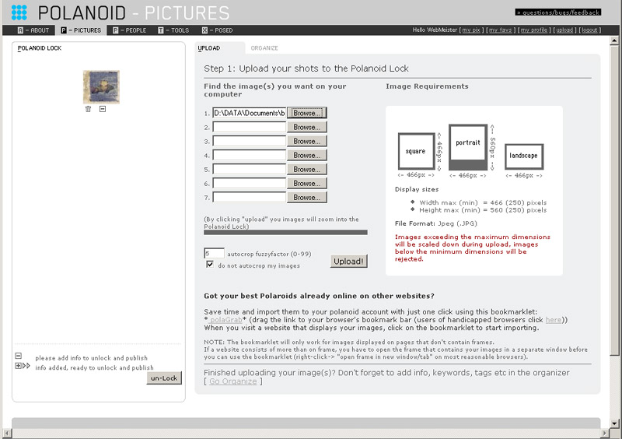
Task: Focus file path field number 1
Action: [x=249, y=113]
